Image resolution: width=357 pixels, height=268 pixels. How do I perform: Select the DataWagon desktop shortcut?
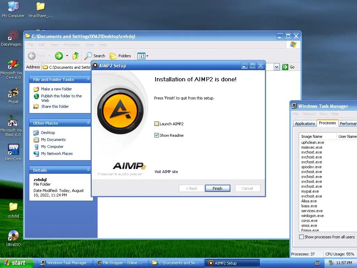point(12,38)
